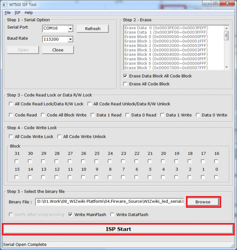Expand the Baud Rate 115200 dropdown
This screenshot has width=237, height=250.
pyautogui.click(x=70, y=39)
